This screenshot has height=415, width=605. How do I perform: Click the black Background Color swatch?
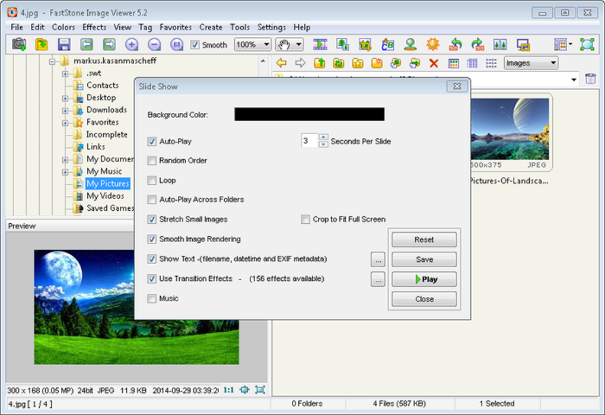pyautogui.click(x=309, y=115)
